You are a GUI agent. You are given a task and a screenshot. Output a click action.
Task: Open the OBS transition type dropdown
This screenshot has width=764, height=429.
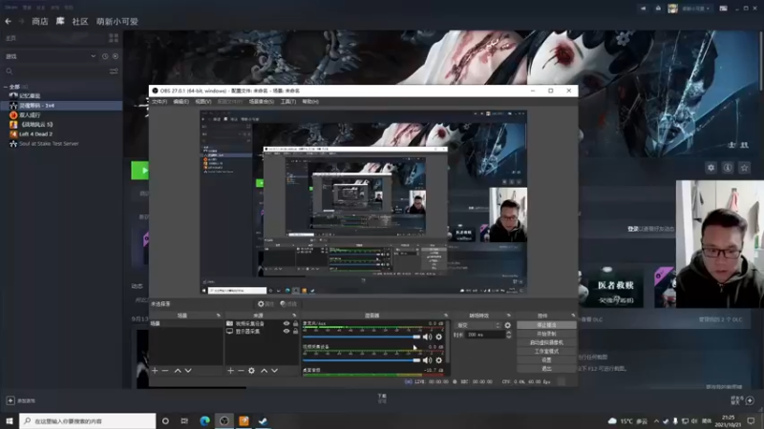tap(478, 325)
